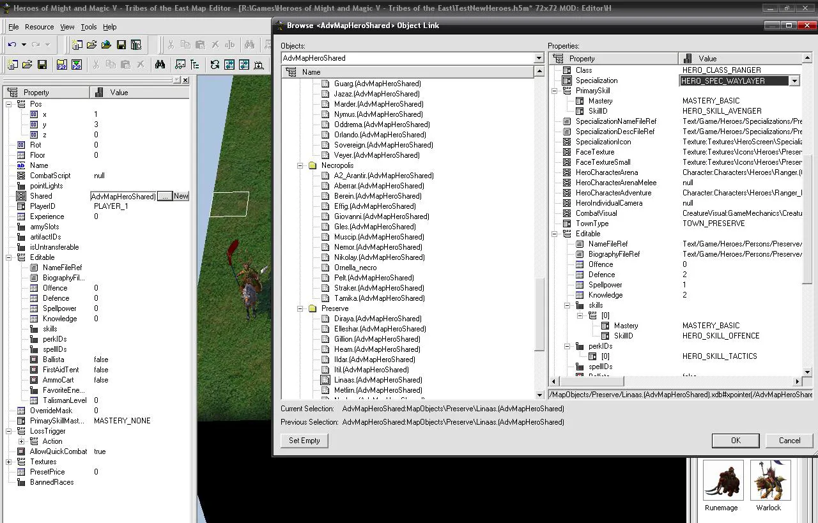Screen dimensions: 818x523
Task: Click the properties list icon with cursor in top toolbar
Action: [x=136, y=45]
